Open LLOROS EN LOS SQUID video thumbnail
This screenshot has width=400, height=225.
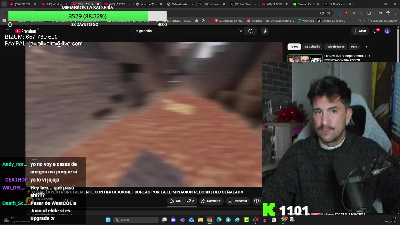(305, 58)
